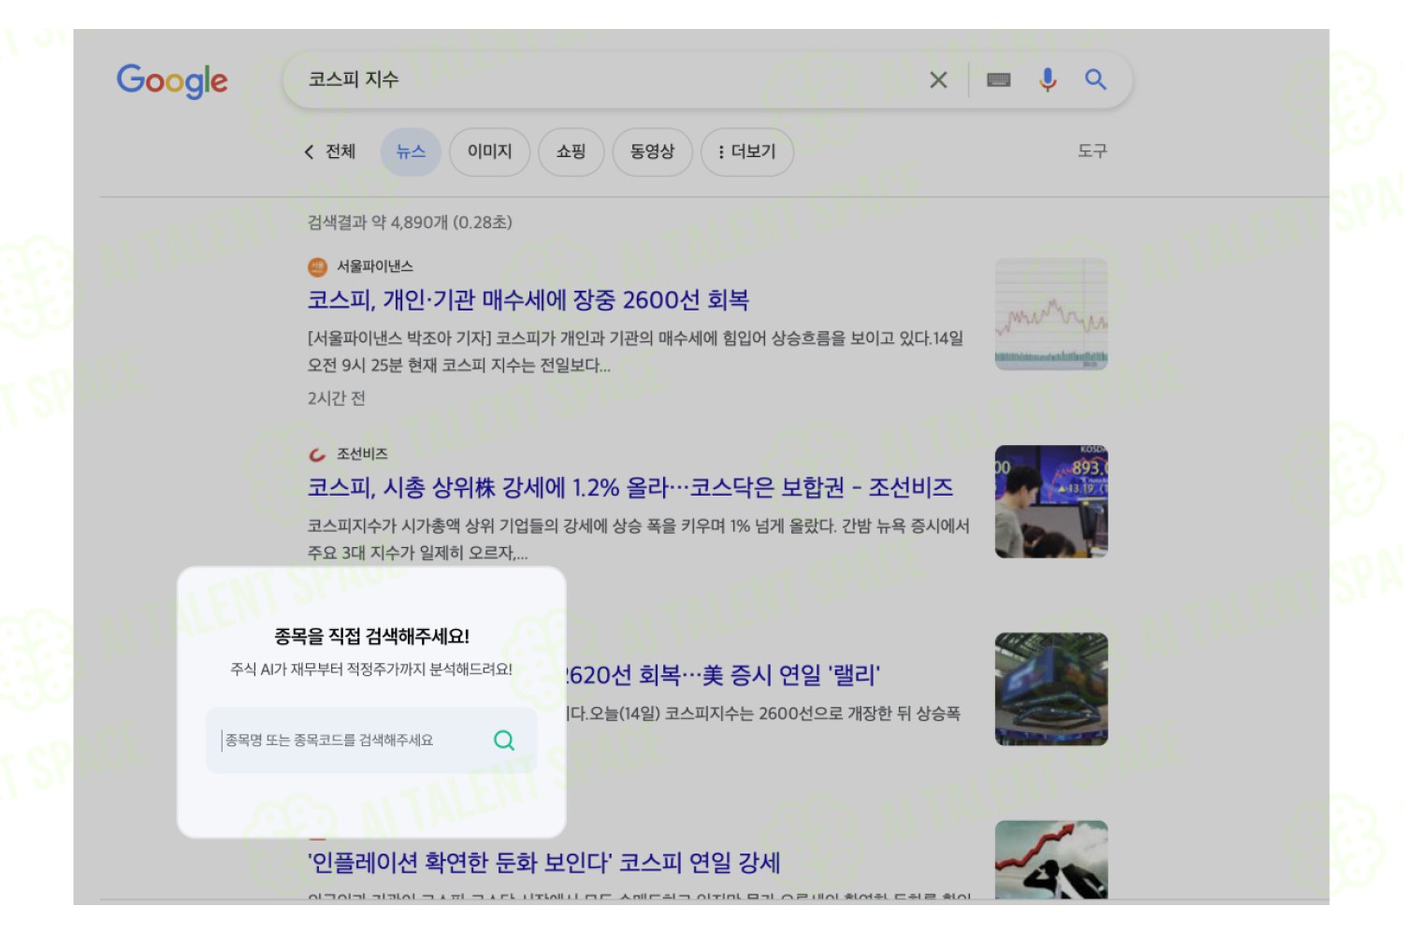The width and height of the screenshot is (1403, 935).
Task: Clear the search query with X icon
Action: coord(938,80)
